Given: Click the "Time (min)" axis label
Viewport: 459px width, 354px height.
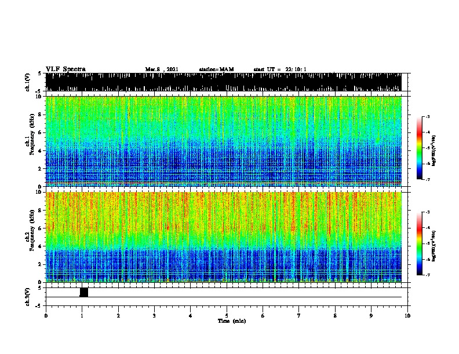Looking at the screenshot, I should (x=232, y=321).
